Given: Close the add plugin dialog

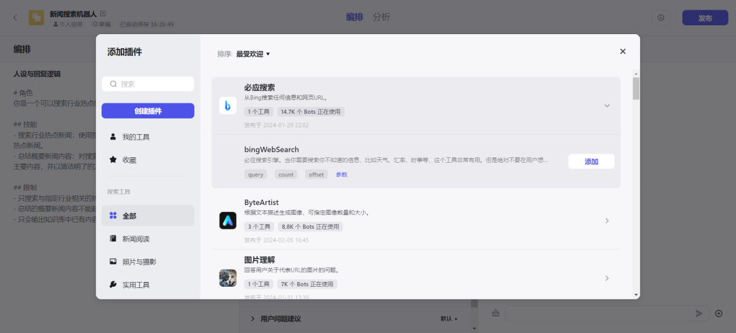Looking at the screenshot, I should [623, 52].
